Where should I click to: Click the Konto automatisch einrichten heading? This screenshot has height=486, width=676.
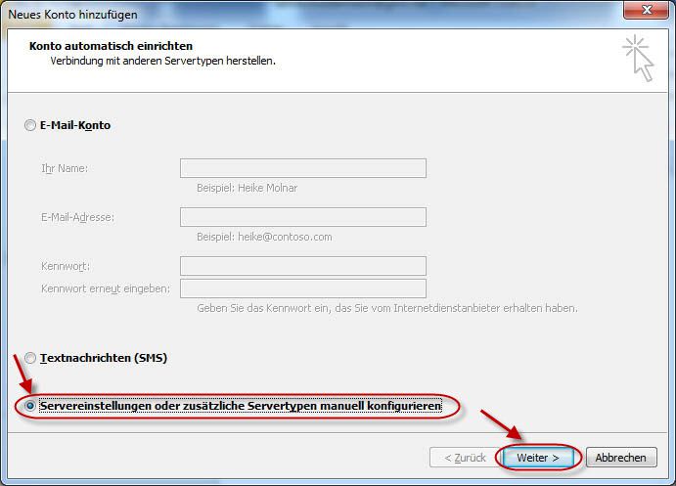point(111,46)
